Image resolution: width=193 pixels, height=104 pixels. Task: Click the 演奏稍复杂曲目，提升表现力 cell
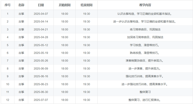145,61
